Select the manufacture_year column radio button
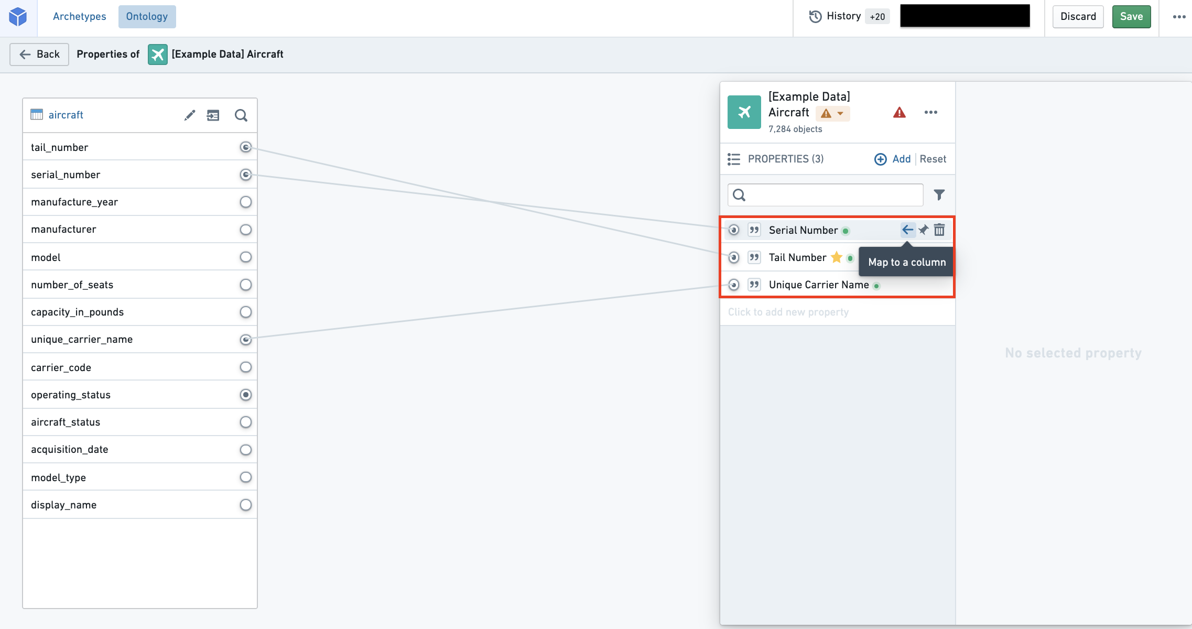 [245, 202]
